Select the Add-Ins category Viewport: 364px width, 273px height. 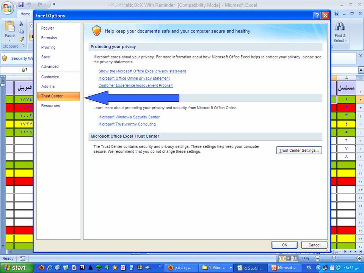click(48, 86)
